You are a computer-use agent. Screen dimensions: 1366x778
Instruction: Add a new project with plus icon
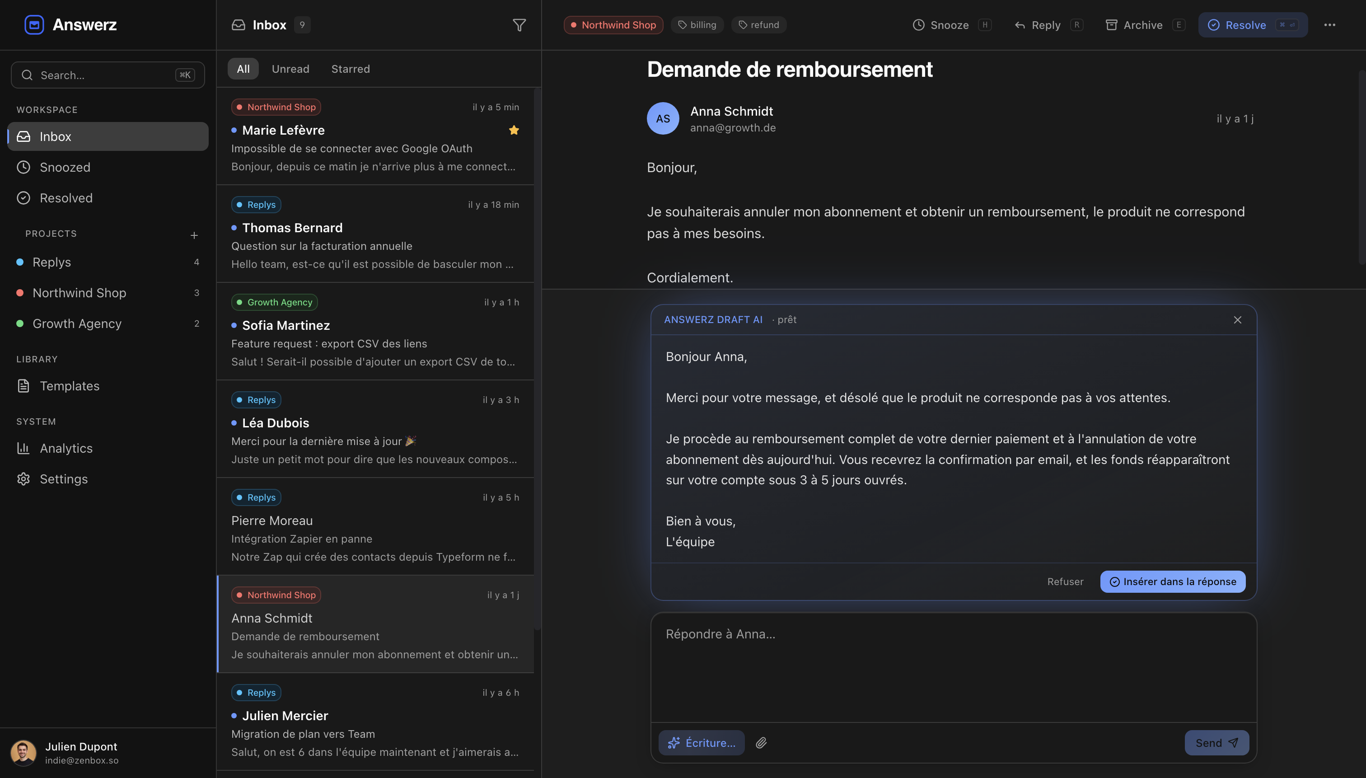194,234
